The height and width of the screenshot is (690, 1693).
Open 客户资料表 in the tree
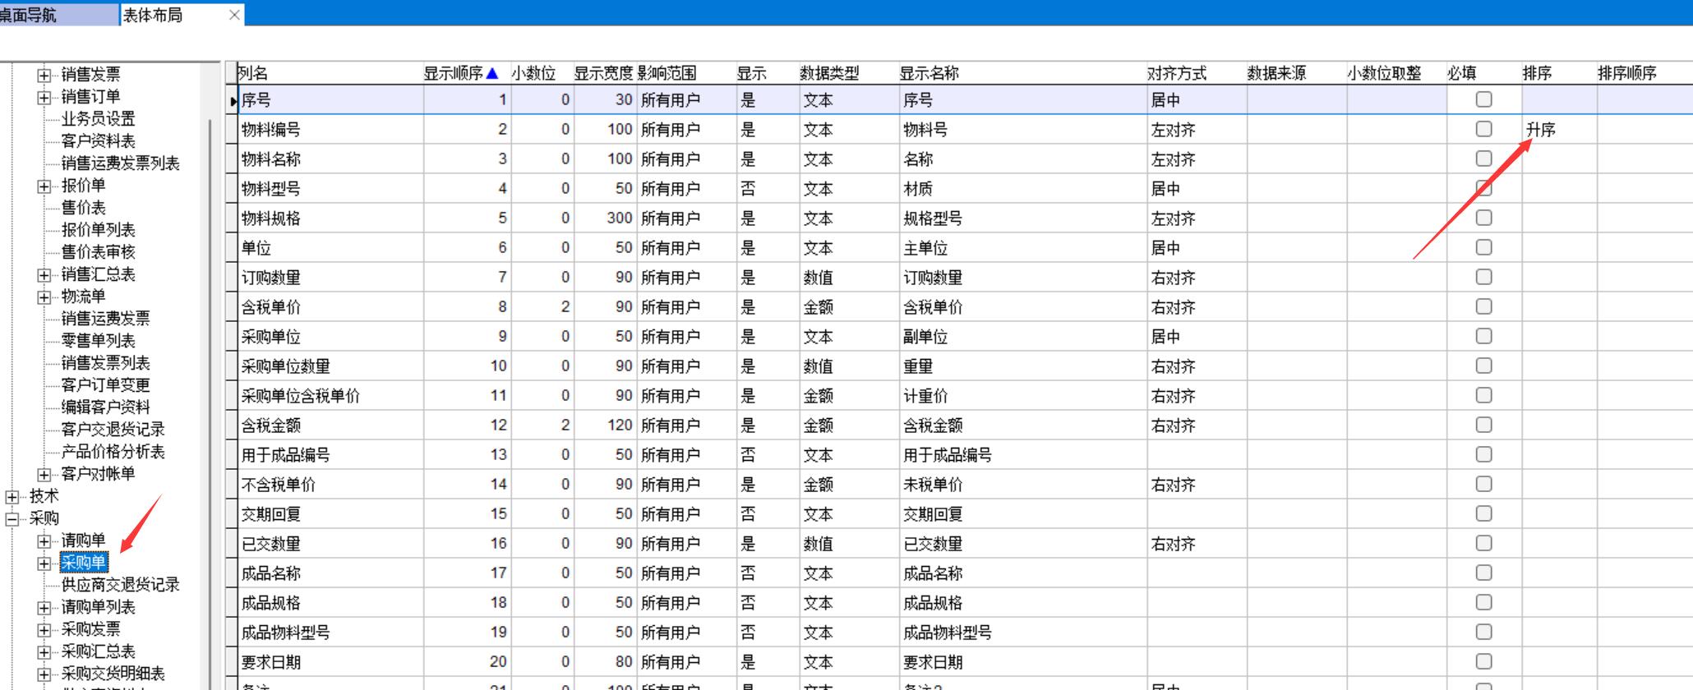tap(98, 141)
